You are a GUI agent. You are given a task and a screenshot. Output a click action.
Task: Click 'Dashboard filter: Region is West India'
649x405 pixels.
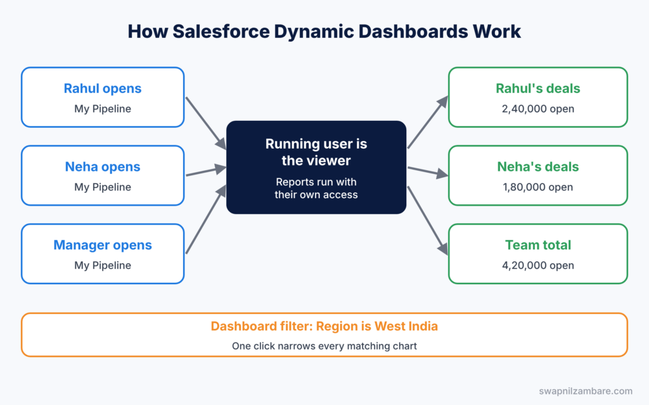[324, 327]
